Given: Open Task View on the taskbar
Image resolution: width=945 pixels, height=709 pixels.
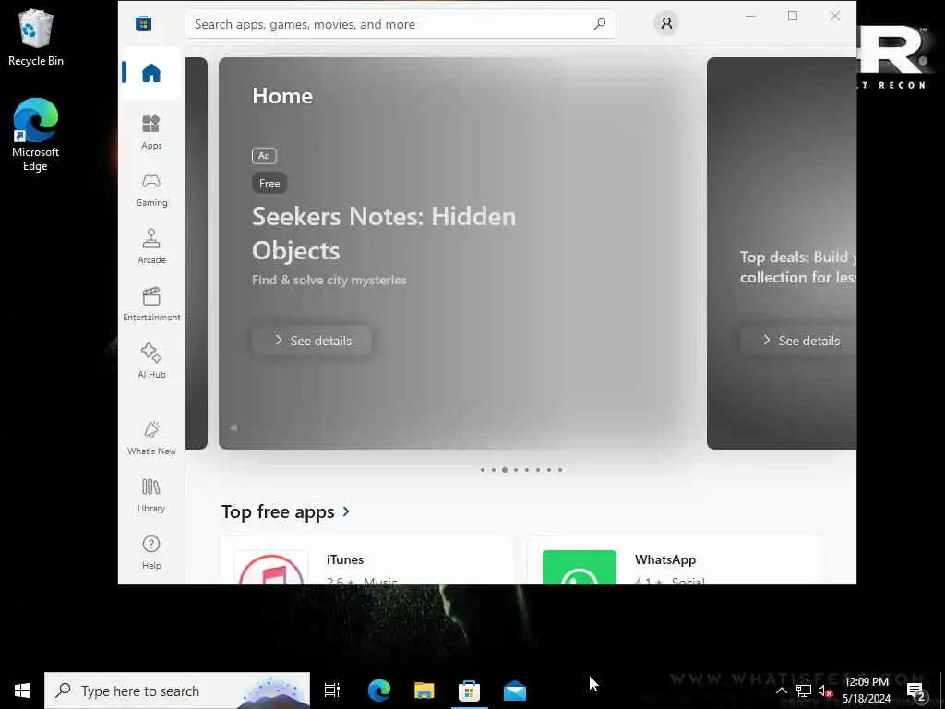Looking at the screenshot, I should click(332, 691).
